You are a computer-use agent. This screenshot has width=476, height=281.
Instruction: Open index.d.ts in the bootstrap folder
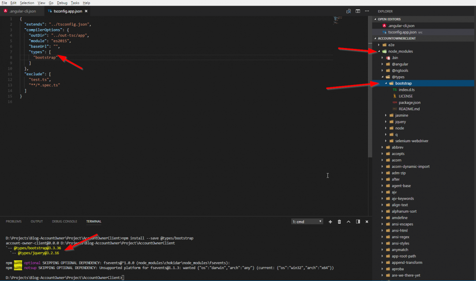pyautogui.click(x=406, y=90)
